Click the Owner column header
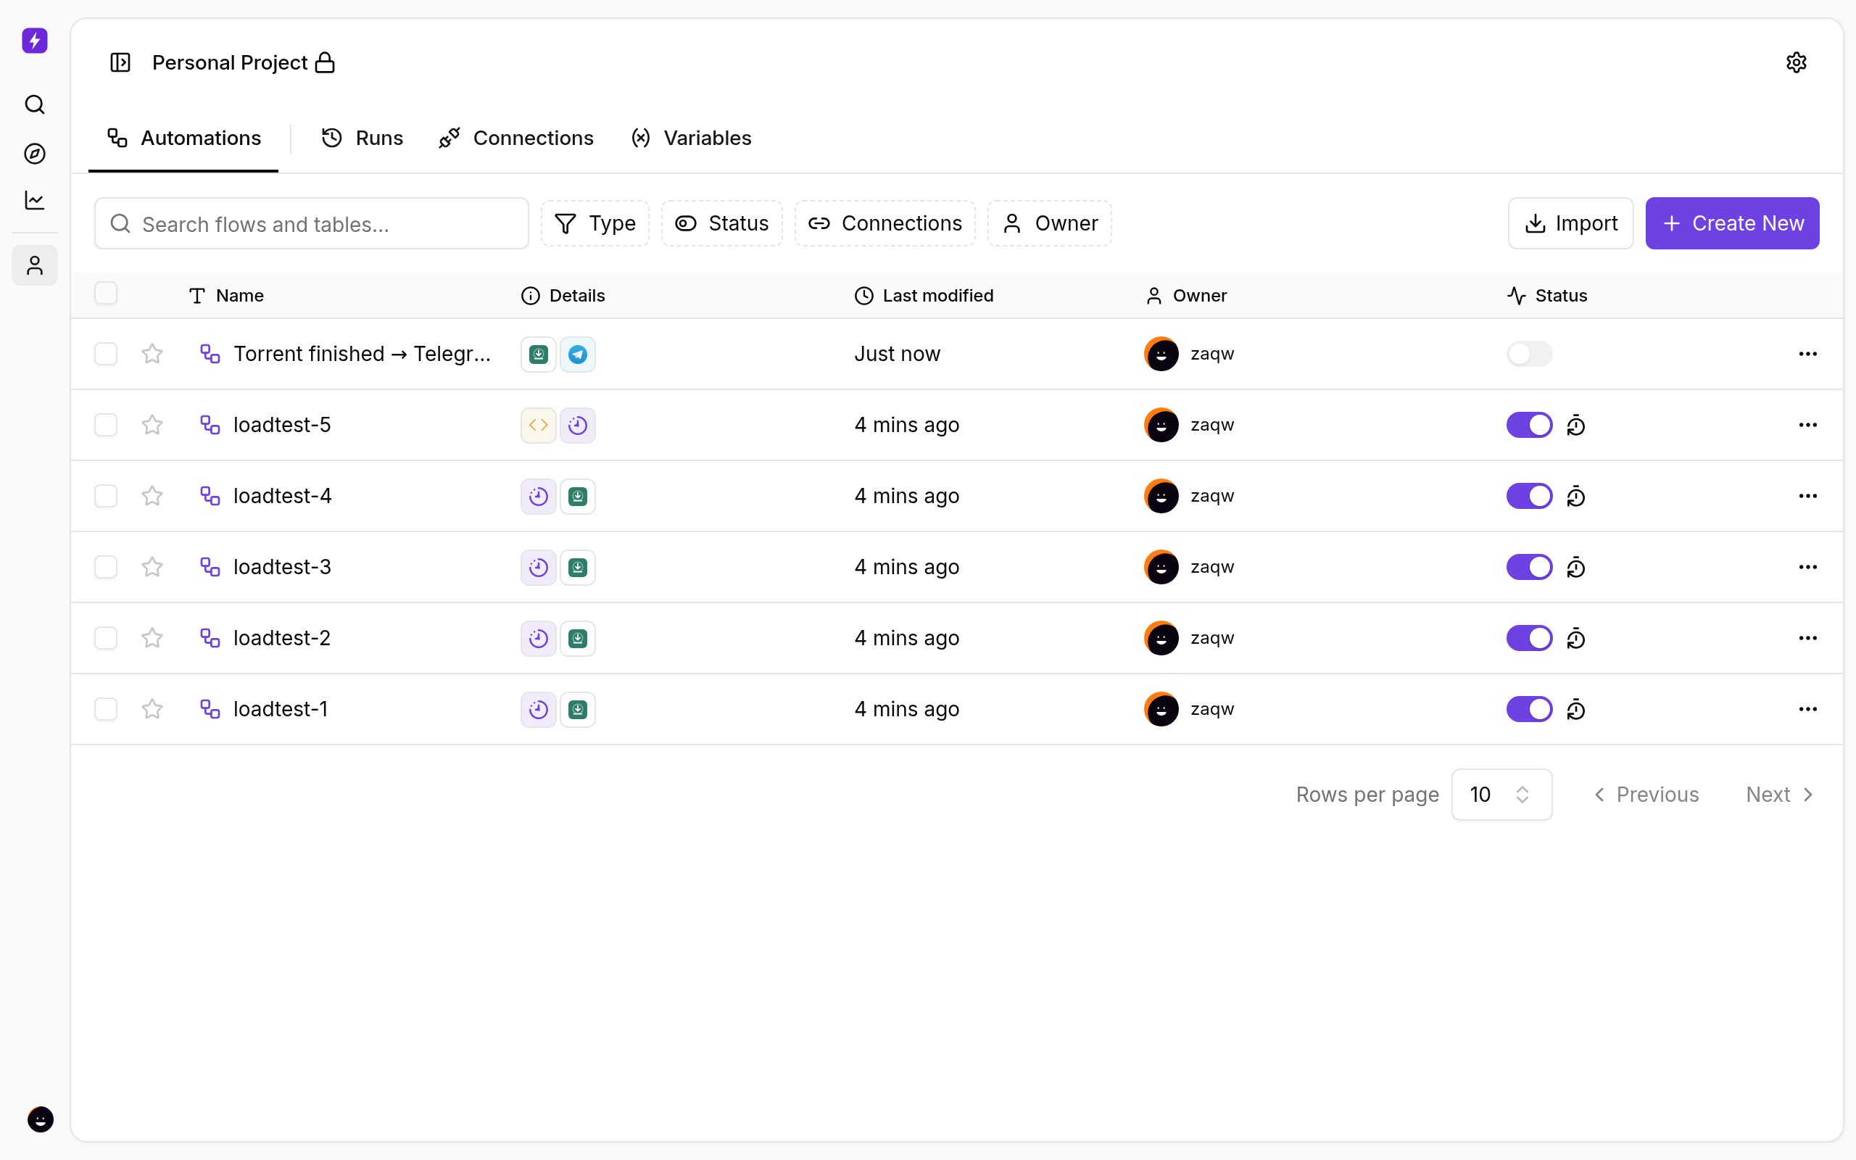Viewport: 1856px width, 1160px height. 1185,295
